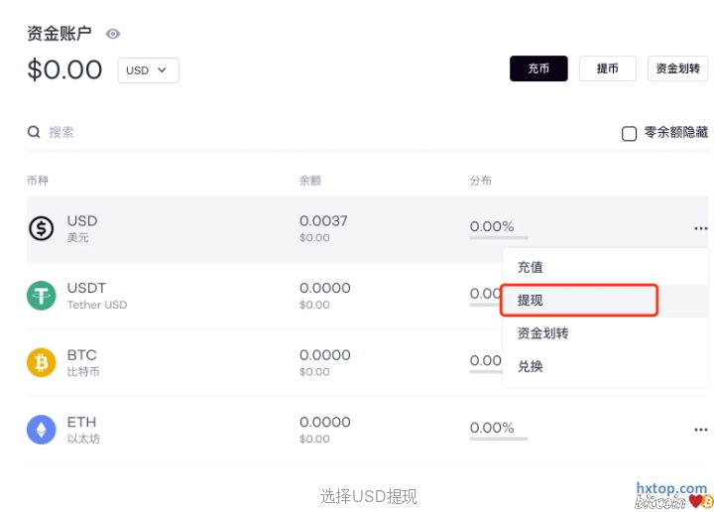Open the three-dot menu in USD row

(x=700, y=228)
